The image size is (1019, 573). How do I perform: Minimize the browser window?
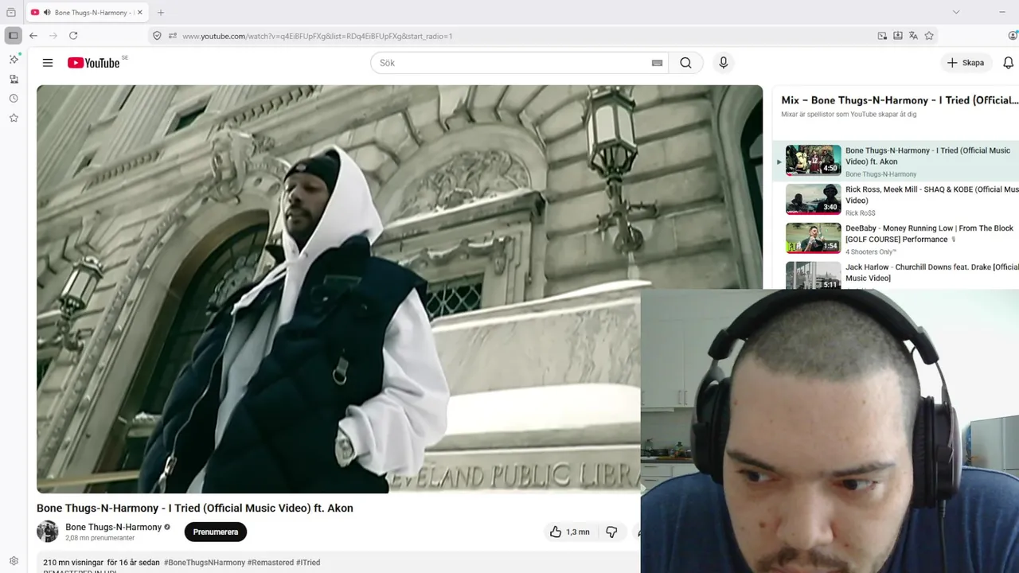1001,12
